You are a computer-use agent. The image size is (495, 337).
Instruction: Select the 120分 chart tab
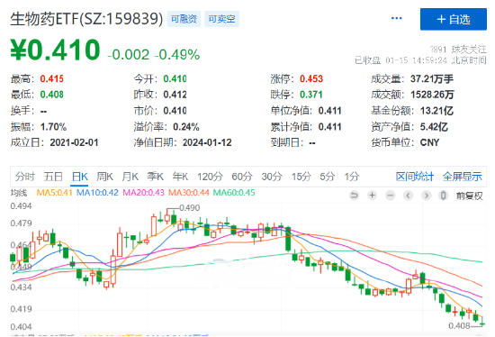210,177
